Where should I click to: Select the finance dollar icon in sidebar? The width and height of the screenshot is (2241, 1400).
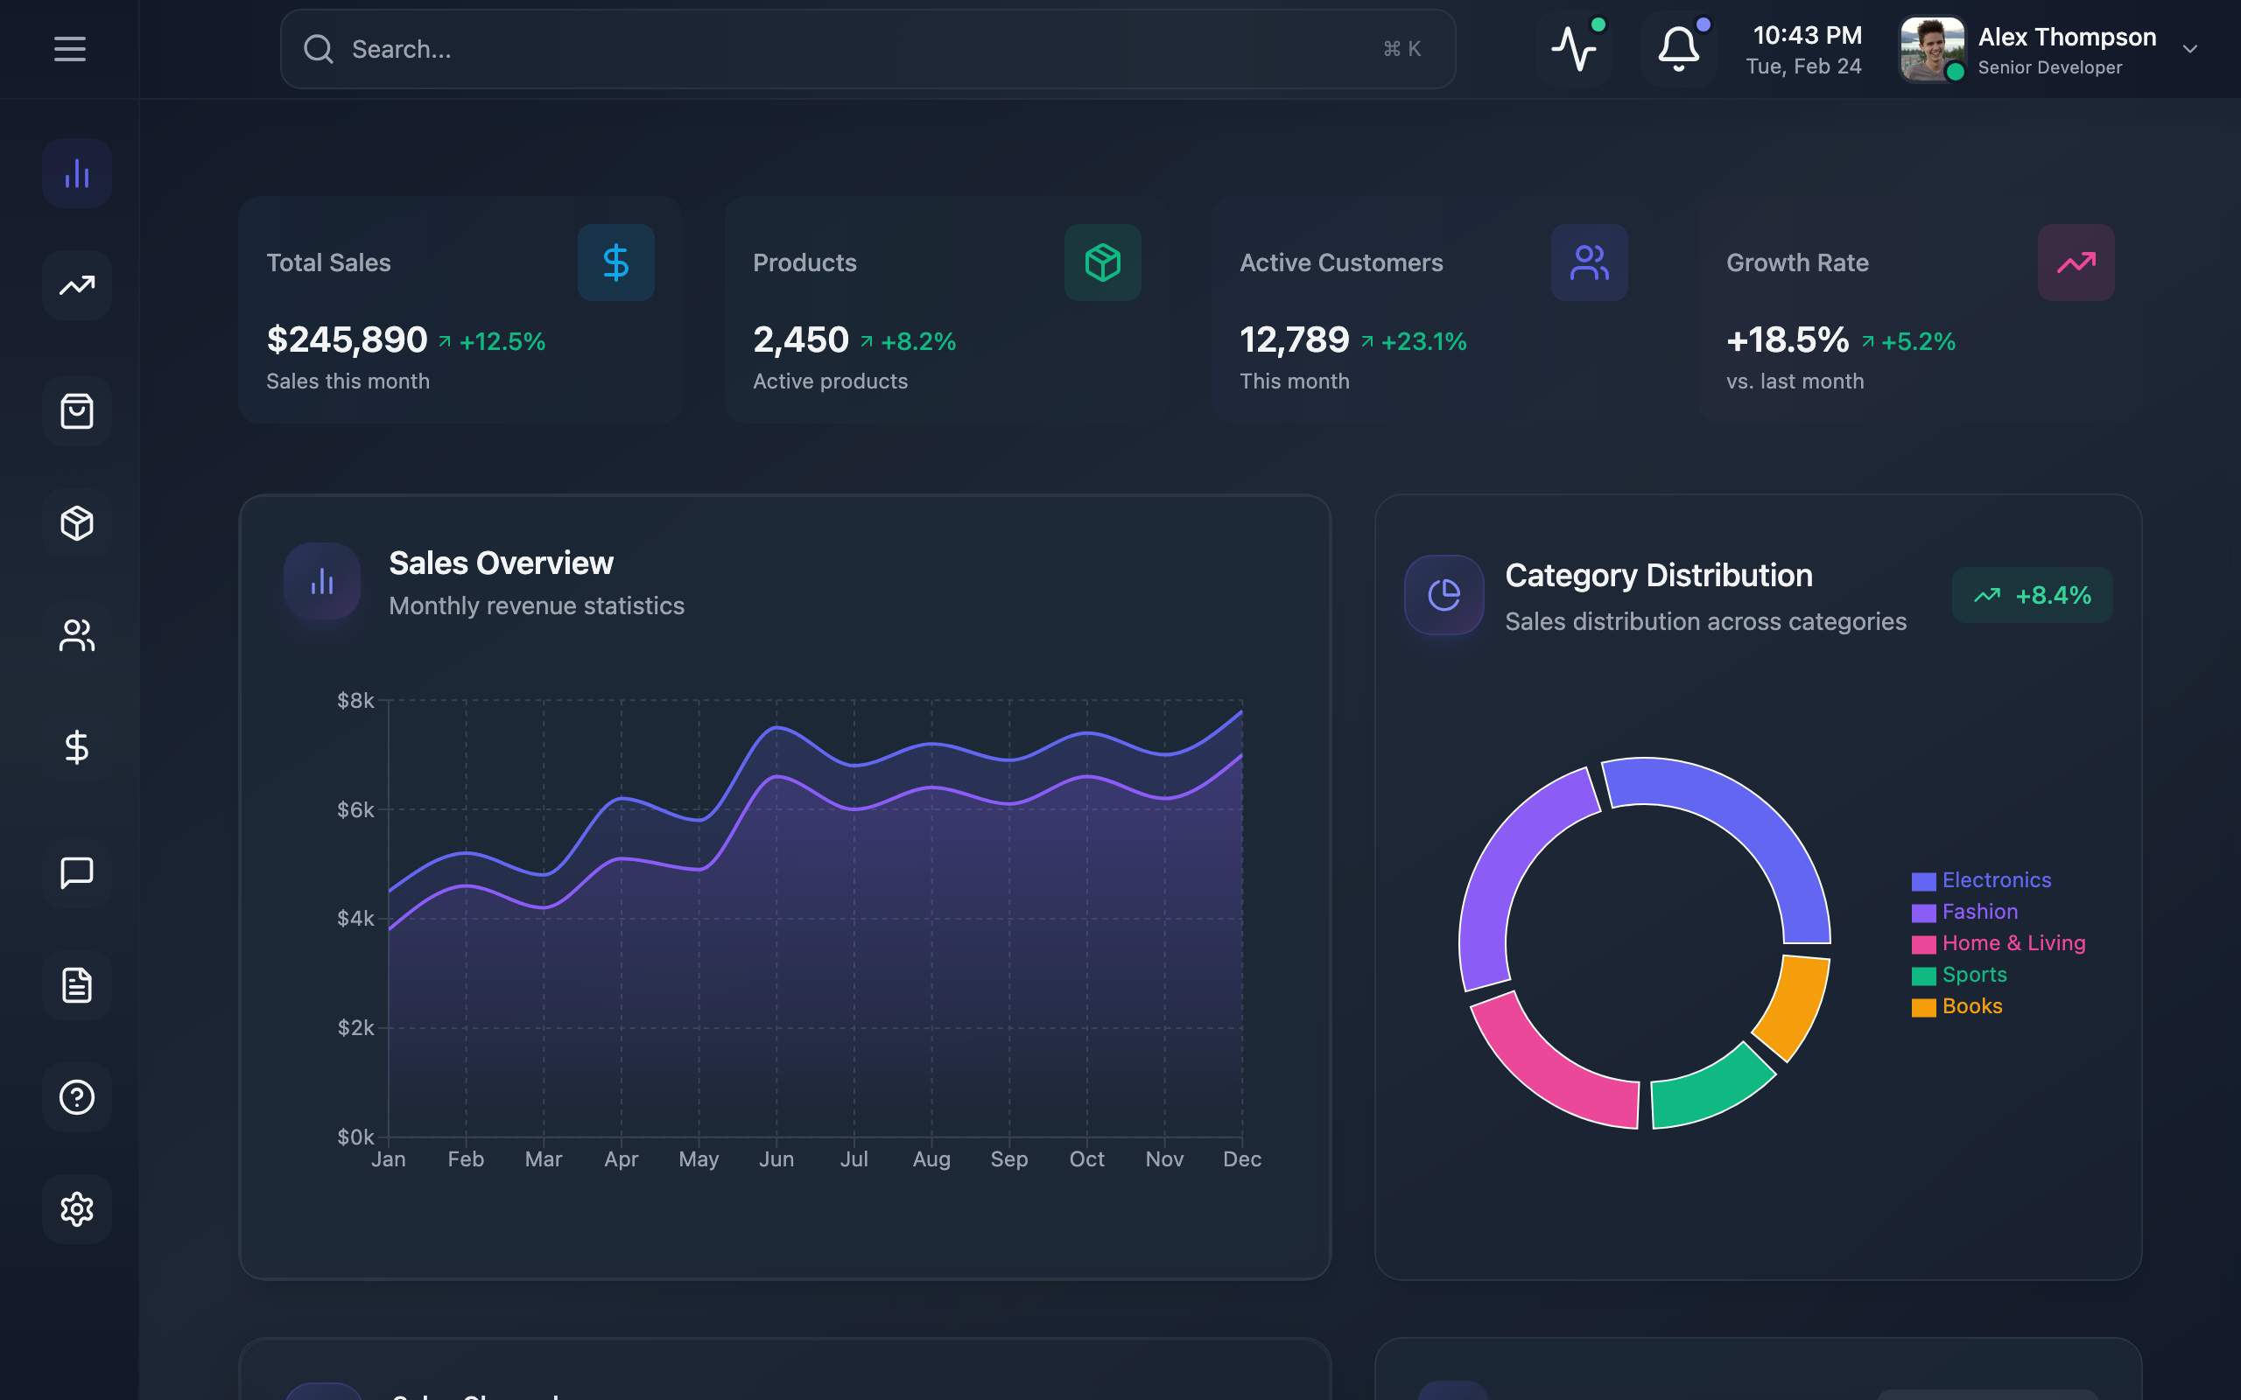[x=76, y=747]
